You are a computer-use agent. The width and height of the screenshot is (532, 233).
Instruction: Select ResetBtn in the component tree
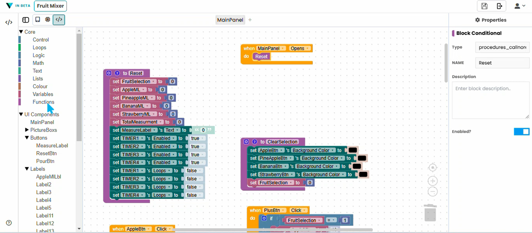(x=46, y=153)
